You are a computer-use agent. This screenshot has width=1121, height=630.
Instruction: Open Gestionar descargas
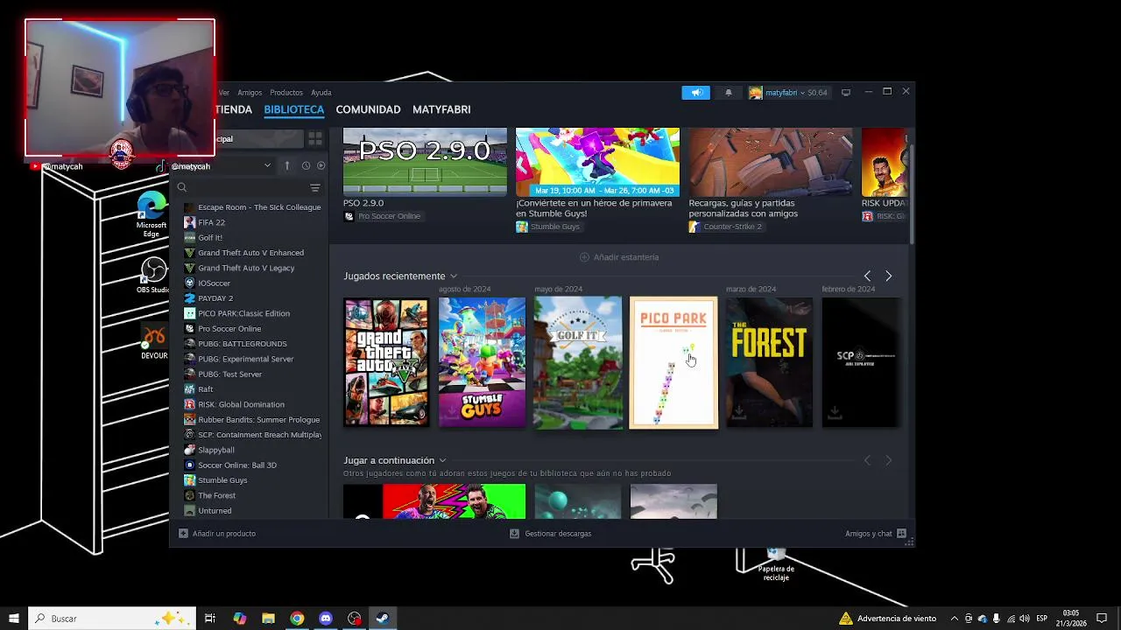[x=551, y=534]
